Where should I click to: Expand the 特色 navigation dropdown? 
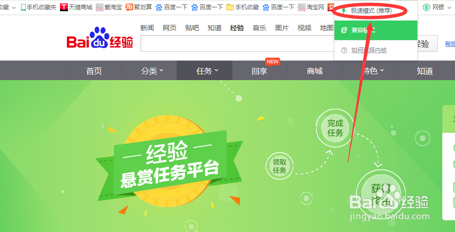pos(373,71)
